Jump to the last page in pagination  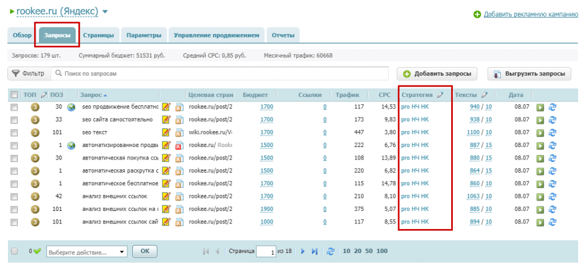(314, 251)
